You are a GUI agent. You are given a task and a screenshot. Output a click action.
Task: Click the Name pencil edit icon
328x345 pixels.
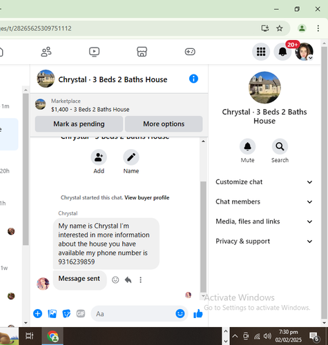tap(131, 157)
